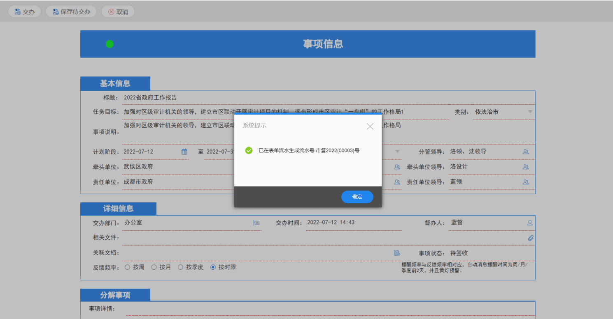Click the 洛领、沈领导 leader value
Image resolution: width=613 pixels, height=319 pixels.
click(468, 151)
